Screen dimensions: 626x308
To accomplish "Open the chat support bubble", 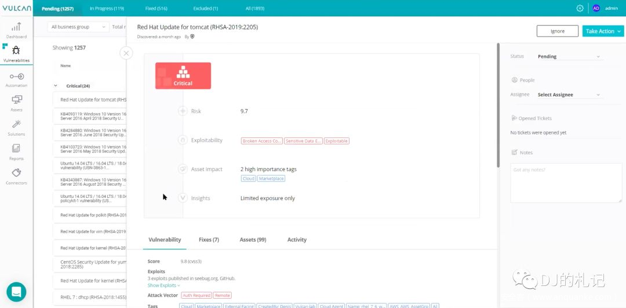I will click(16, 292).
